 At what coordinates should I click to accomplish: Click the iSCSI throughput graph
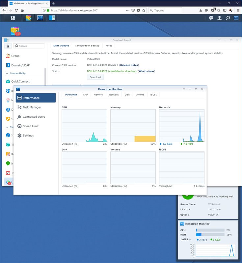(182, 168)
